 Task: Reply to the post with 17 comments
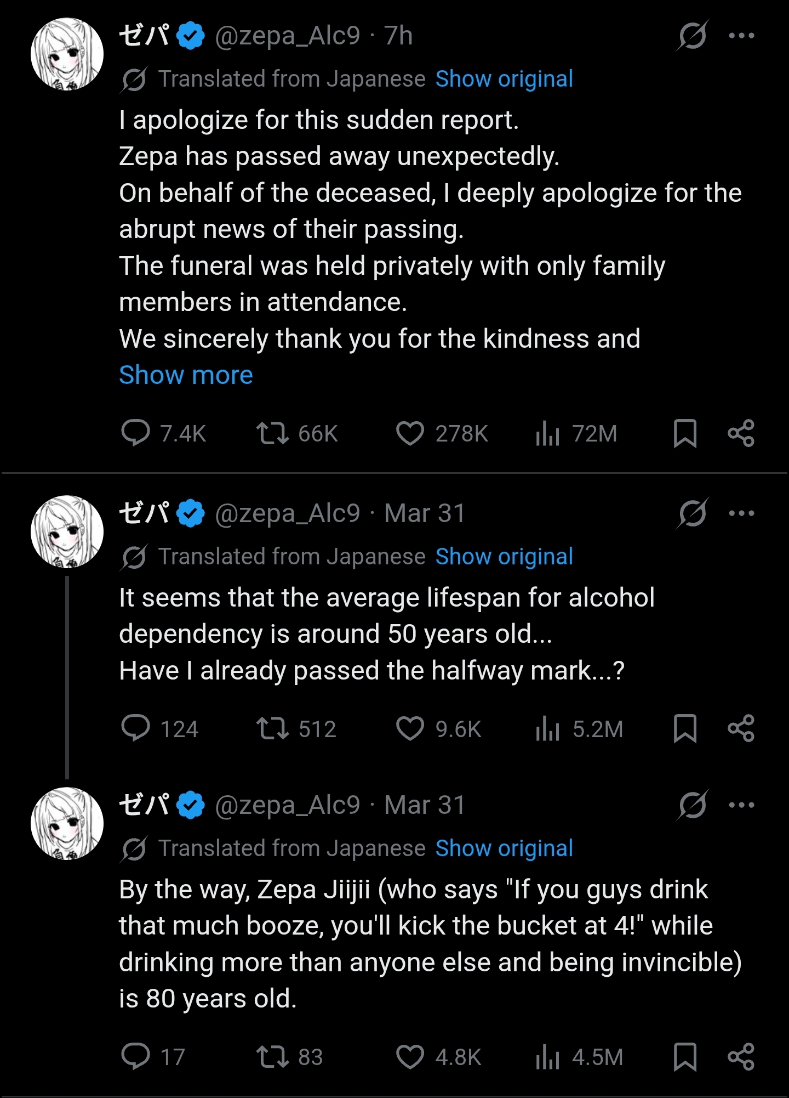135,1056
